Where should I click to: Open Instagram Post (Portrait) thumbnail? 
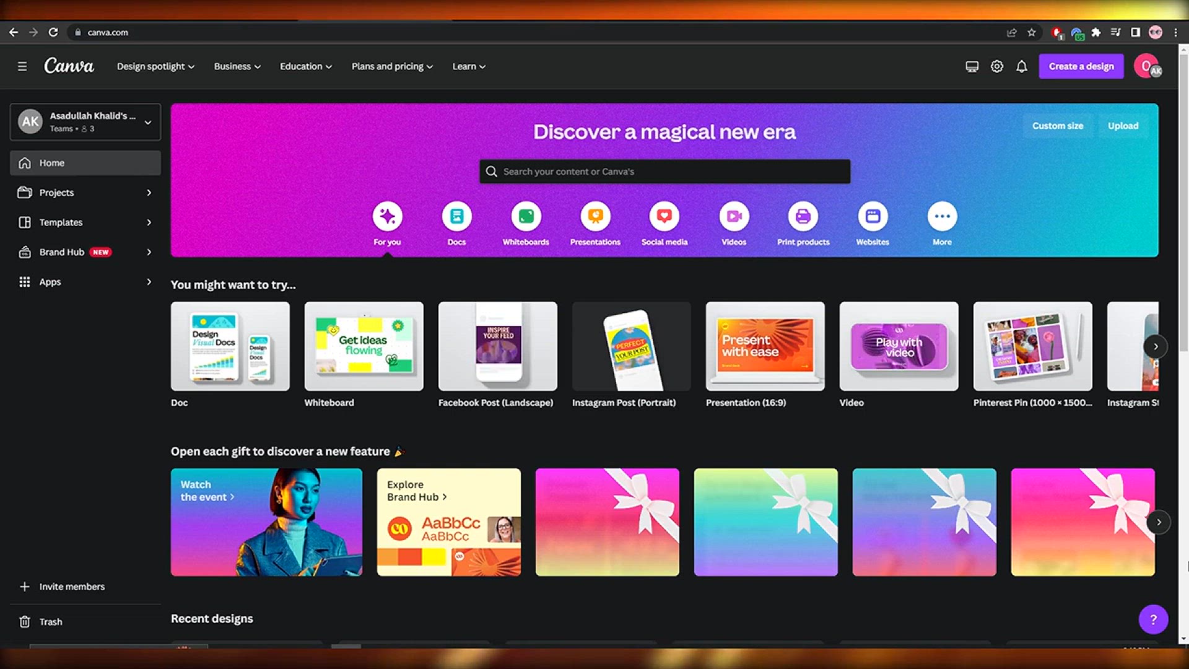(x=632, y=346)
